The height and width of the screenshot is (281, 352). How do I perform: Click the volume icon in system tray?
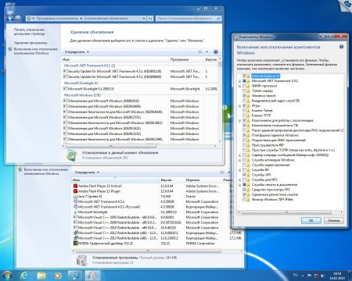pyautogui.click(x=323, y=276)
